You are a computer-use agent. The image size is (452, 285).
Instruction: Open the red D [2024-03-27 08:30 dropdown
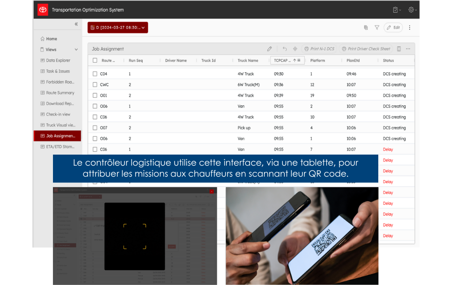pyautogui.click(x=117, y=28)
